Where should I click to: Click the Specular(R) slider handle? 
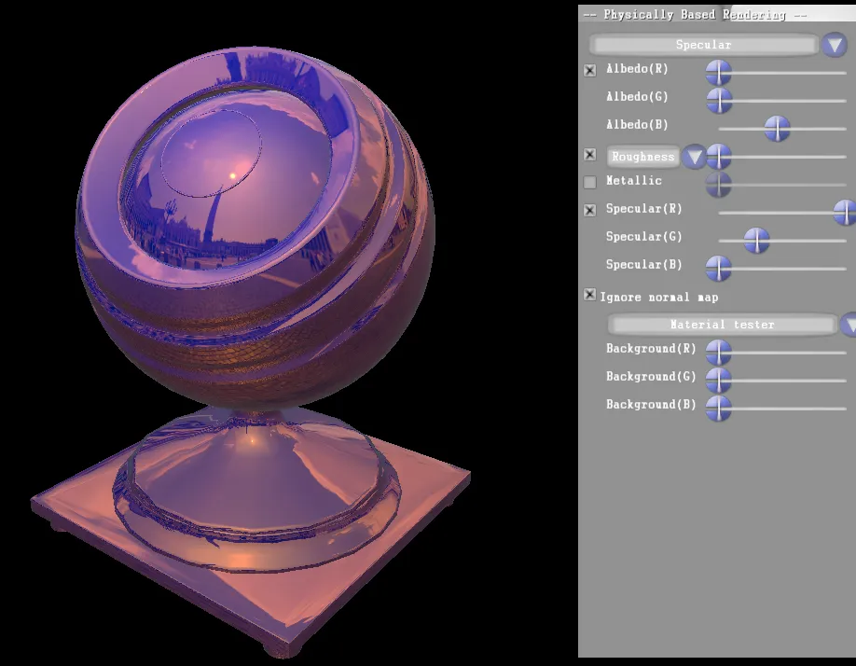(846, 213)
